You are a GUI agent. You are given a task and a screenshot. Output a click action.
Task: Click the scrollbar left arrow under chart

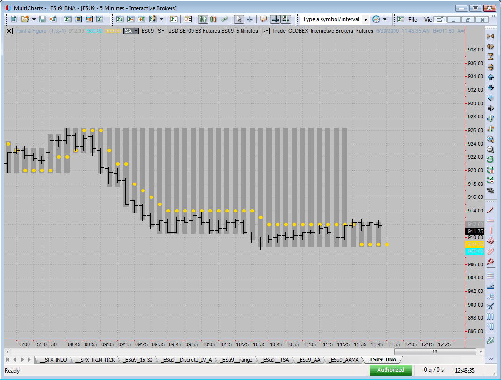coord(7,351)
